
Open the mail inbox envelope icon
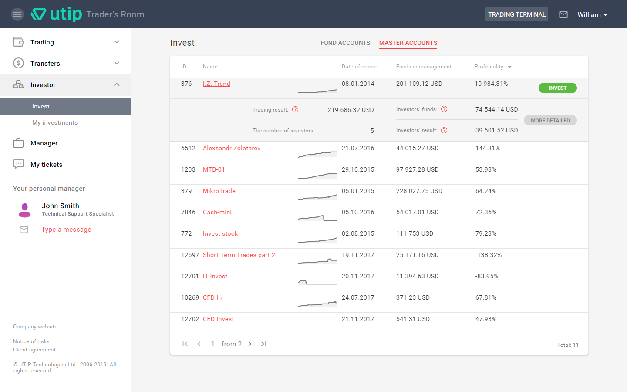(563, 14)
